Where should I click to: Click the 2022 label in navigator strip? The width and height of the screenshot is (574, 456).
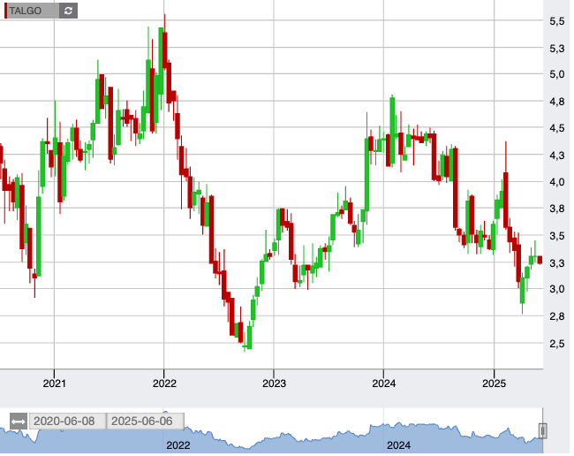177,445
